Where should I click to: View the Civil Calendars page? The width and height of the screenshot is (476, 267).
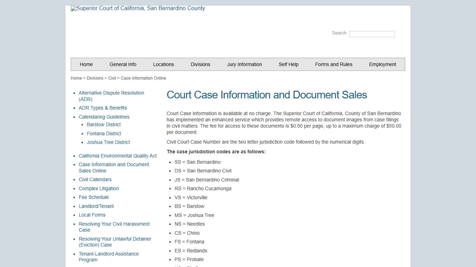(x=95, y=179)
